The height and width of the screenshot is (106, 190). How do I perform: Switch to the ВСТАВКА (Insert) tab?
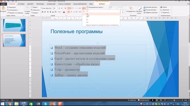[x=21, y=4]
